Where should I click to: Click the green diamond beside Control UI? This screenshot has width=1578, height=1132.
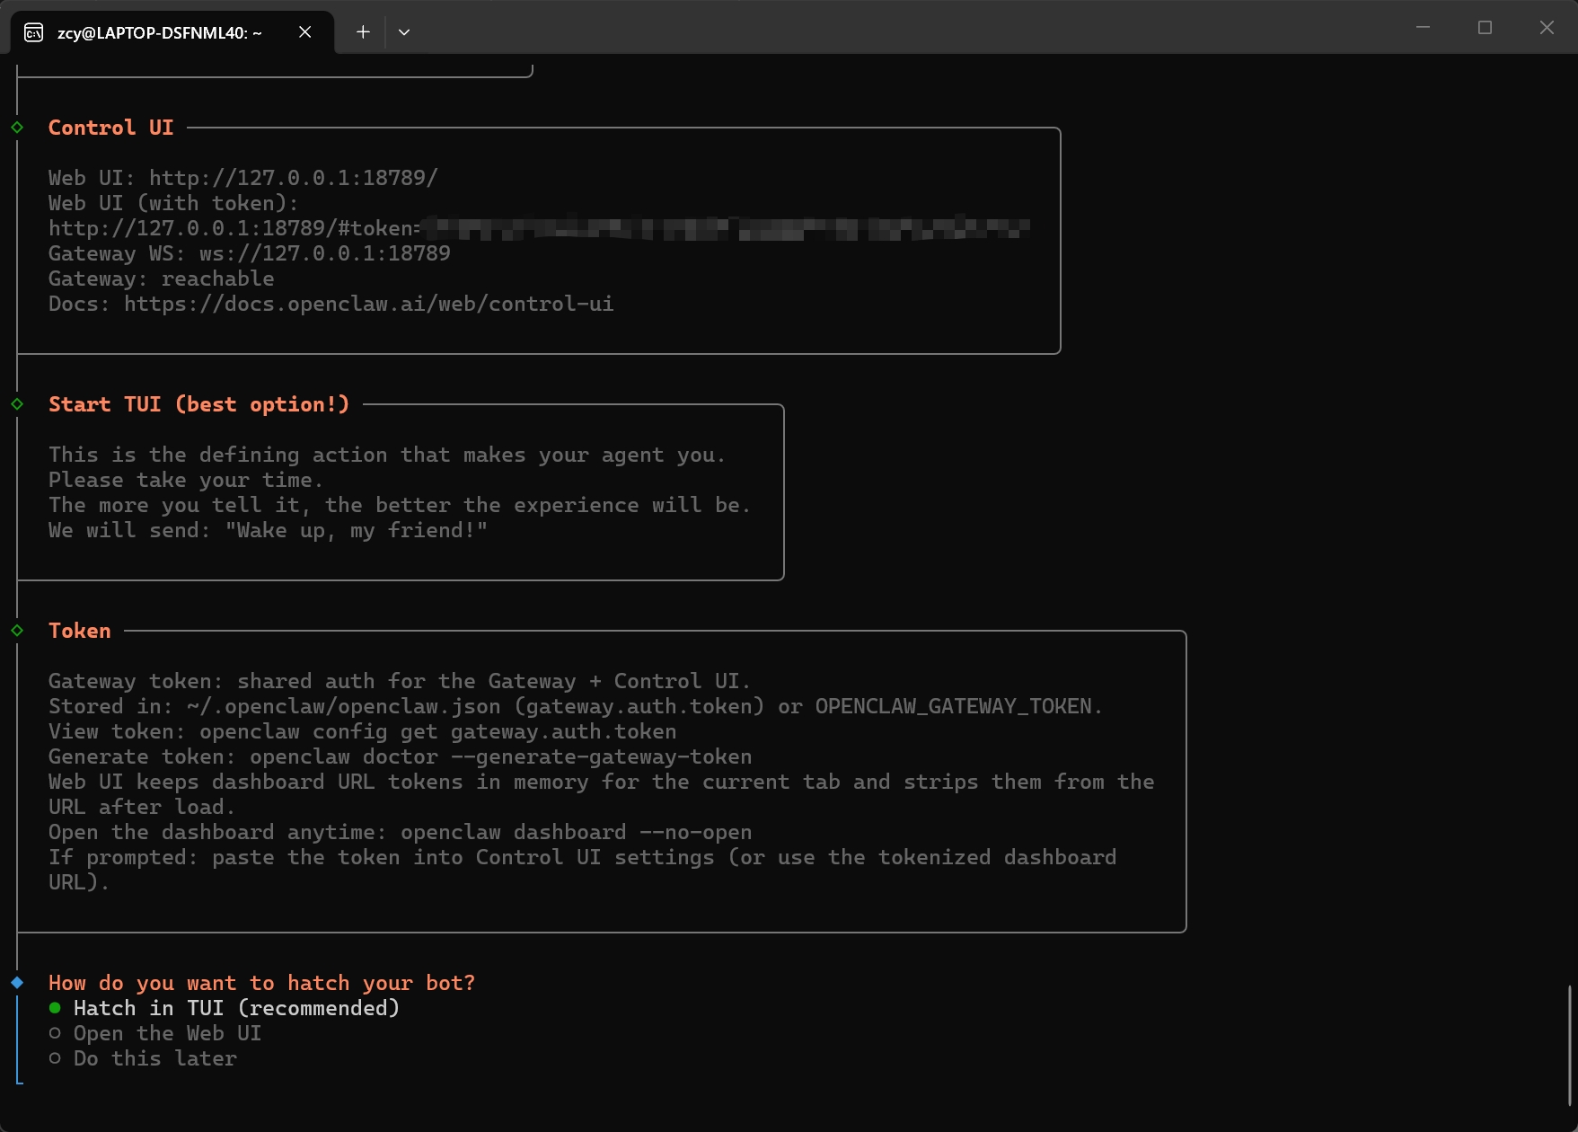pos(17,128)
